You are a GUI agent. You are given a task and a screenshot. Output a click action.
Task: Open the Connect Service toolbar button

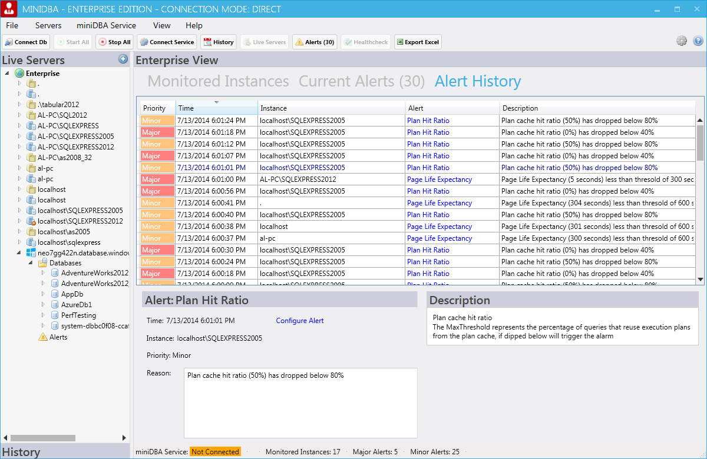click(x=167, y=42)
